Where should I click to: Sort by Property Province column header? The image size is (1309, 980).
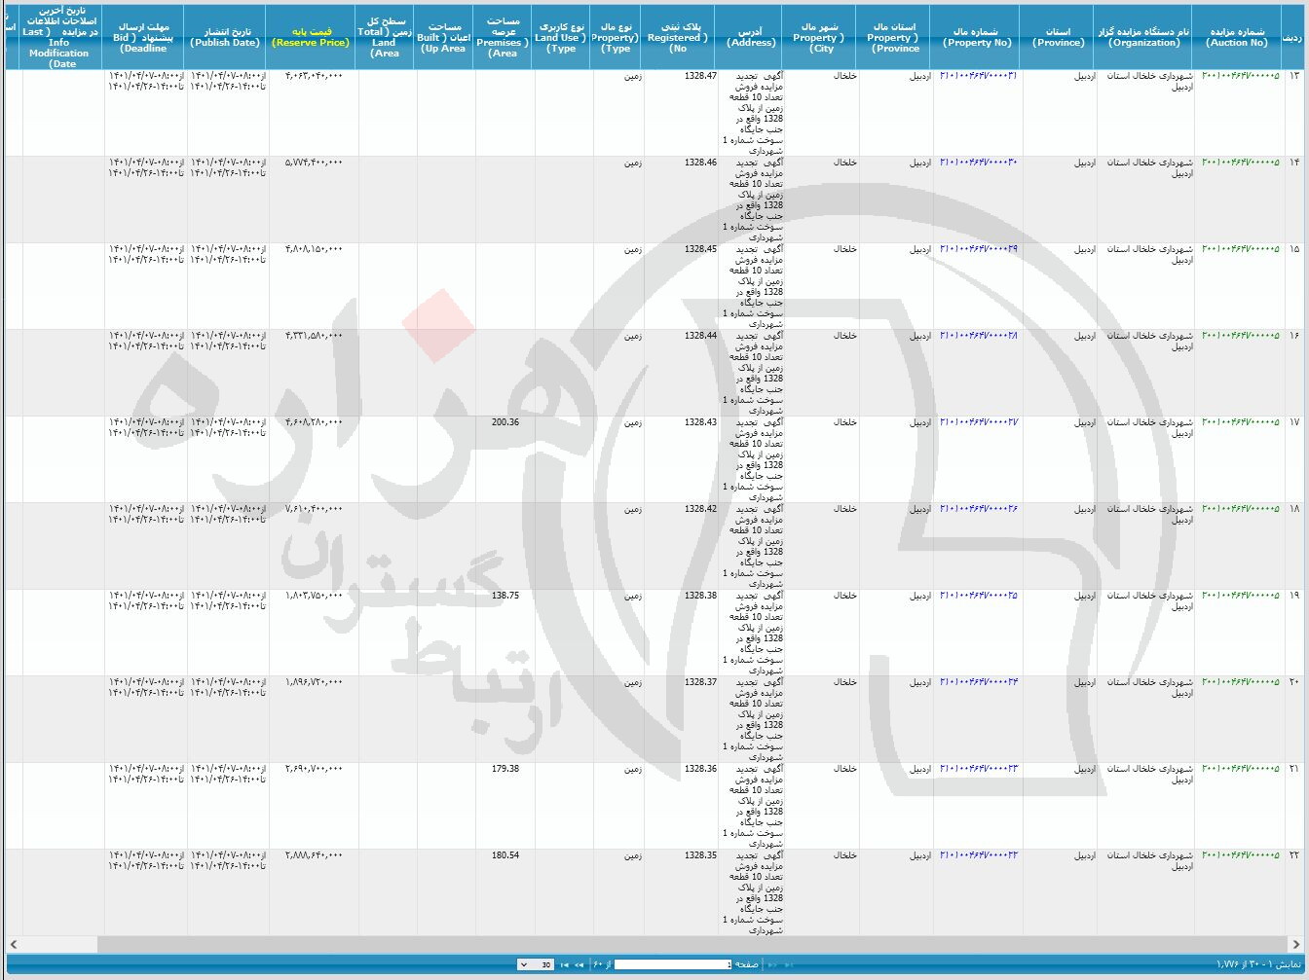click(x=894, y=36)
